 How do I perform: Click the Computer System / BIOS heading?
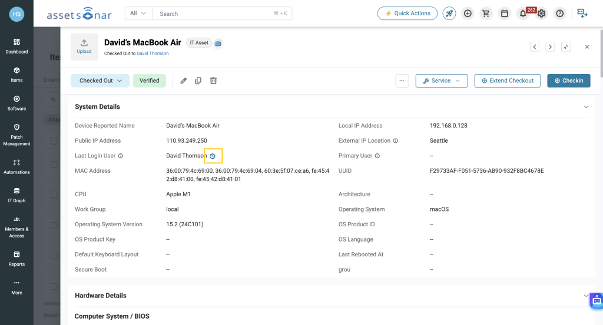click(112, 317)
